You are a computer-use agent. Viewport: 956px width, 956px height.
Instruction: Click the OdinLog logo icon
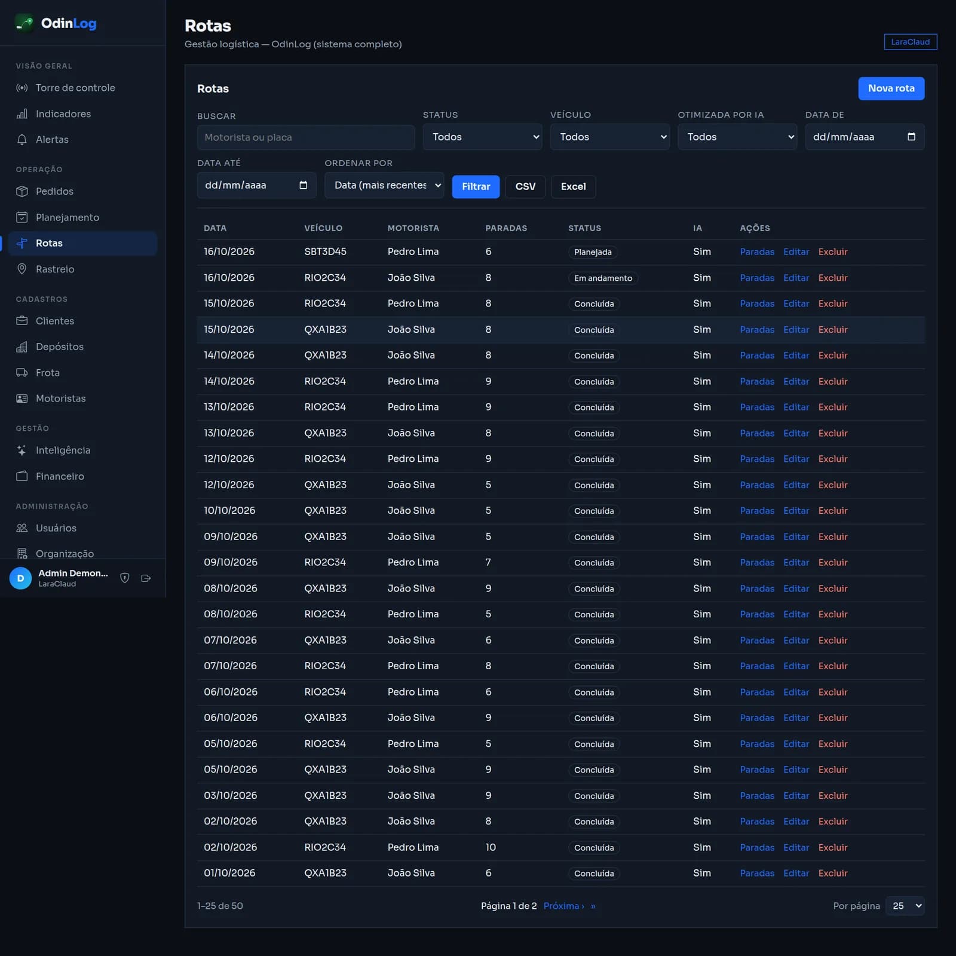24,23
